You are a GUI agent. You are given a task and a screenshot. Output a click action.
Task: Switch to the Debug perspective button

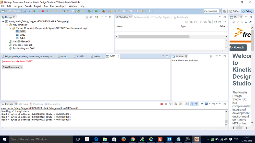pos(247,11)
